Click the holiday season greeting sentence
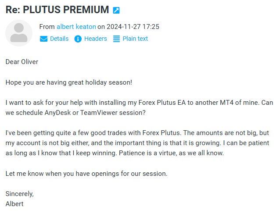 [x=69, y=82]
